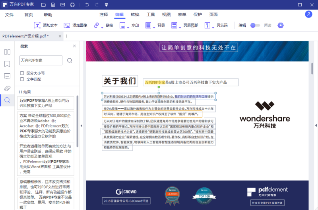Switch to the 视图 tab

tap(166, 14)
